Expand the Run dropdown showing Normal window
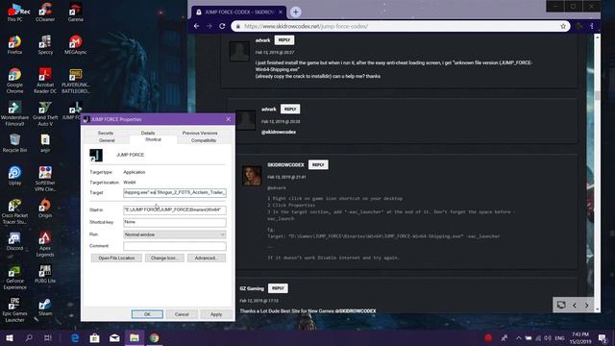615x346 pixels. point(175,235)
